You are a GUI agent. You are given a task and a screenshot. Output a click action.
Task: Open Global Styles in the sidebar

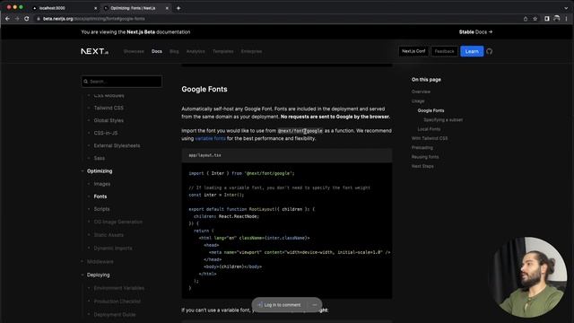pos(109,120)
